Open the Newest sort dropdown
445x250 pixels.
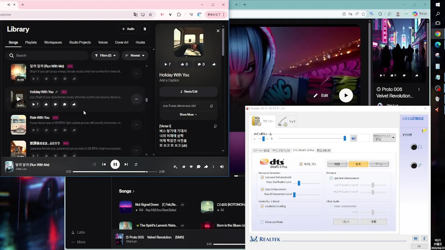point(135,55)
